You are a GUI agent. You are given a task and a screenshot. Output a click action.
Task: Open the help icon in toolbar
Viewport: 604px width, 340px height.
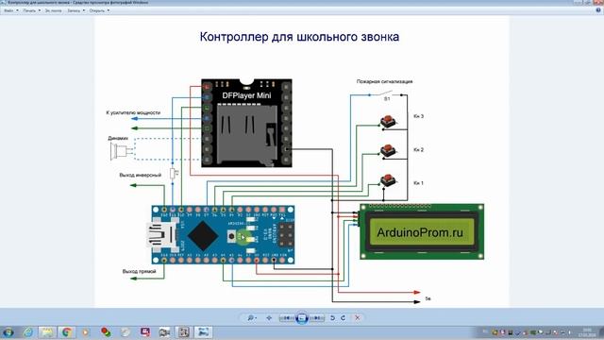click(598, 10)
